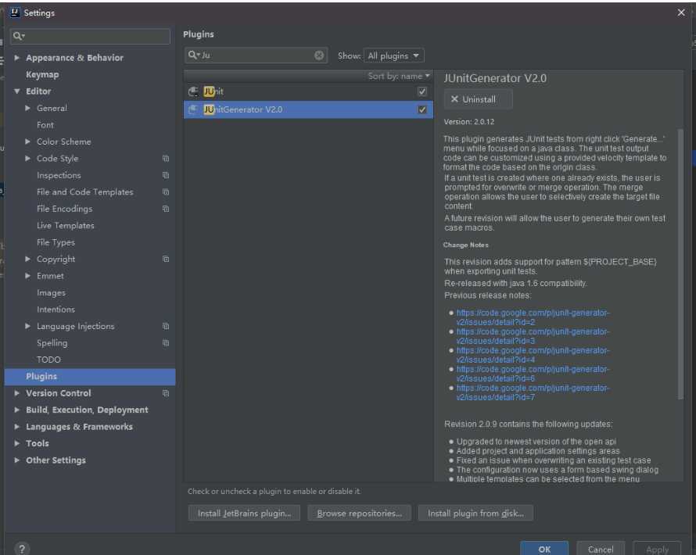
Task: Click the per-project icon beside File Encodings
Action: [166, 209]
